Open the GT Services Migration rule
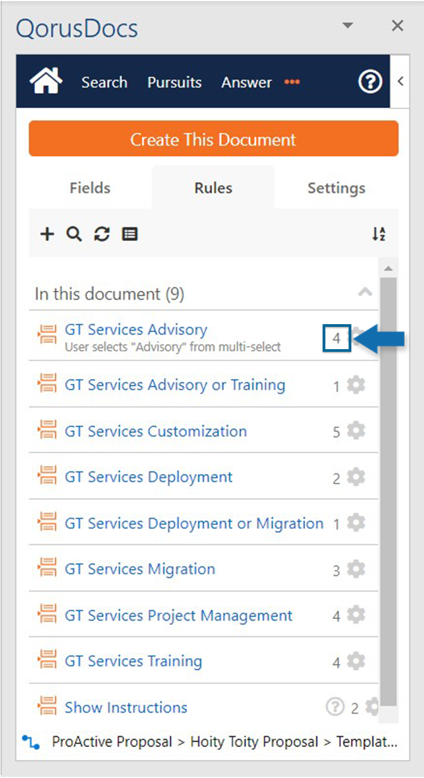424x778 pixels. [140, 569]
